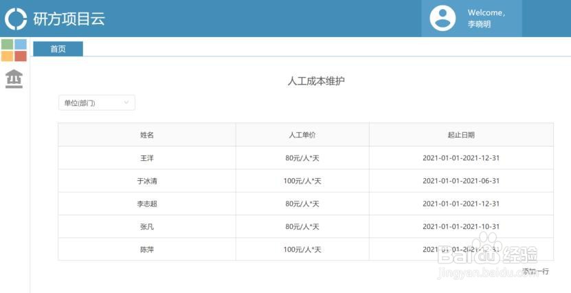
Task: Click 王洋's 80元/人*天 price cell
Action: pyautogui.click(x=302, y=158)
